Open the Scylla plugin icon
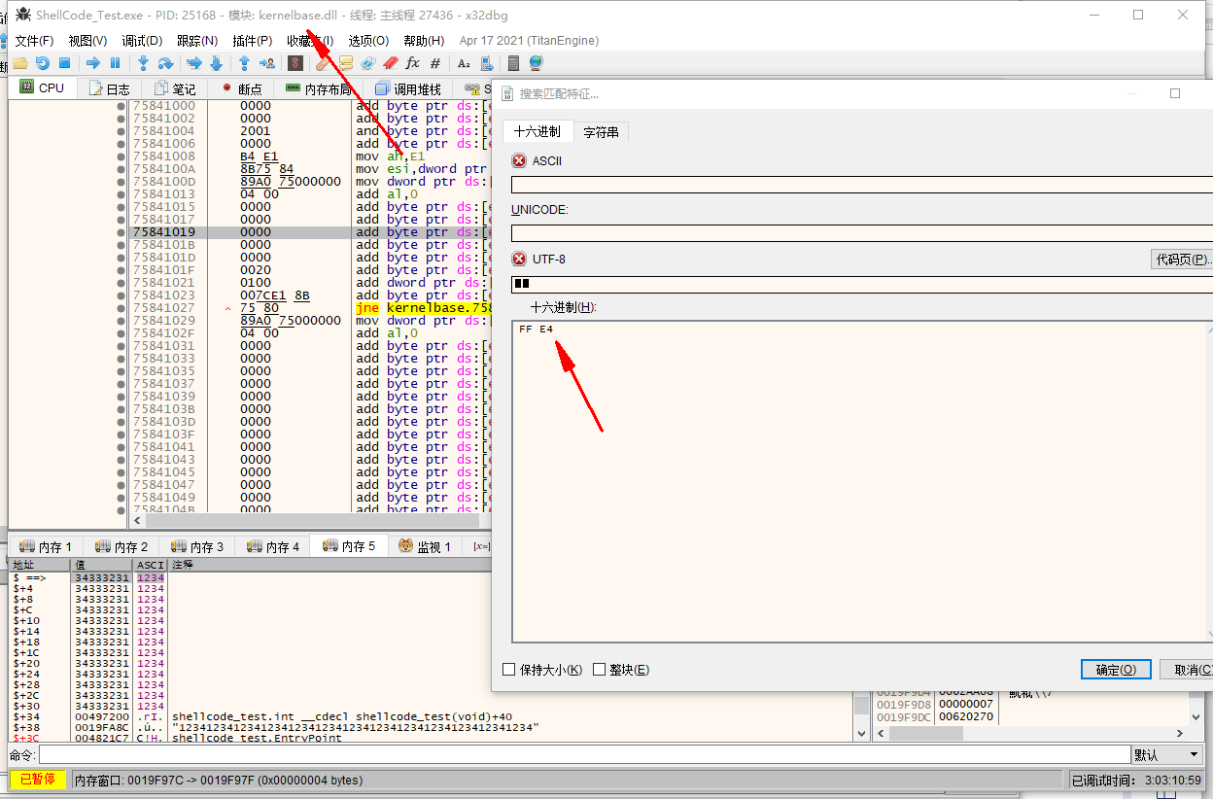 tap(295, 63)
